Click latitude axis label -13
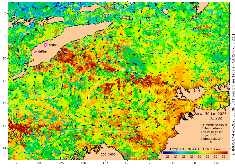 coord(4,126)
